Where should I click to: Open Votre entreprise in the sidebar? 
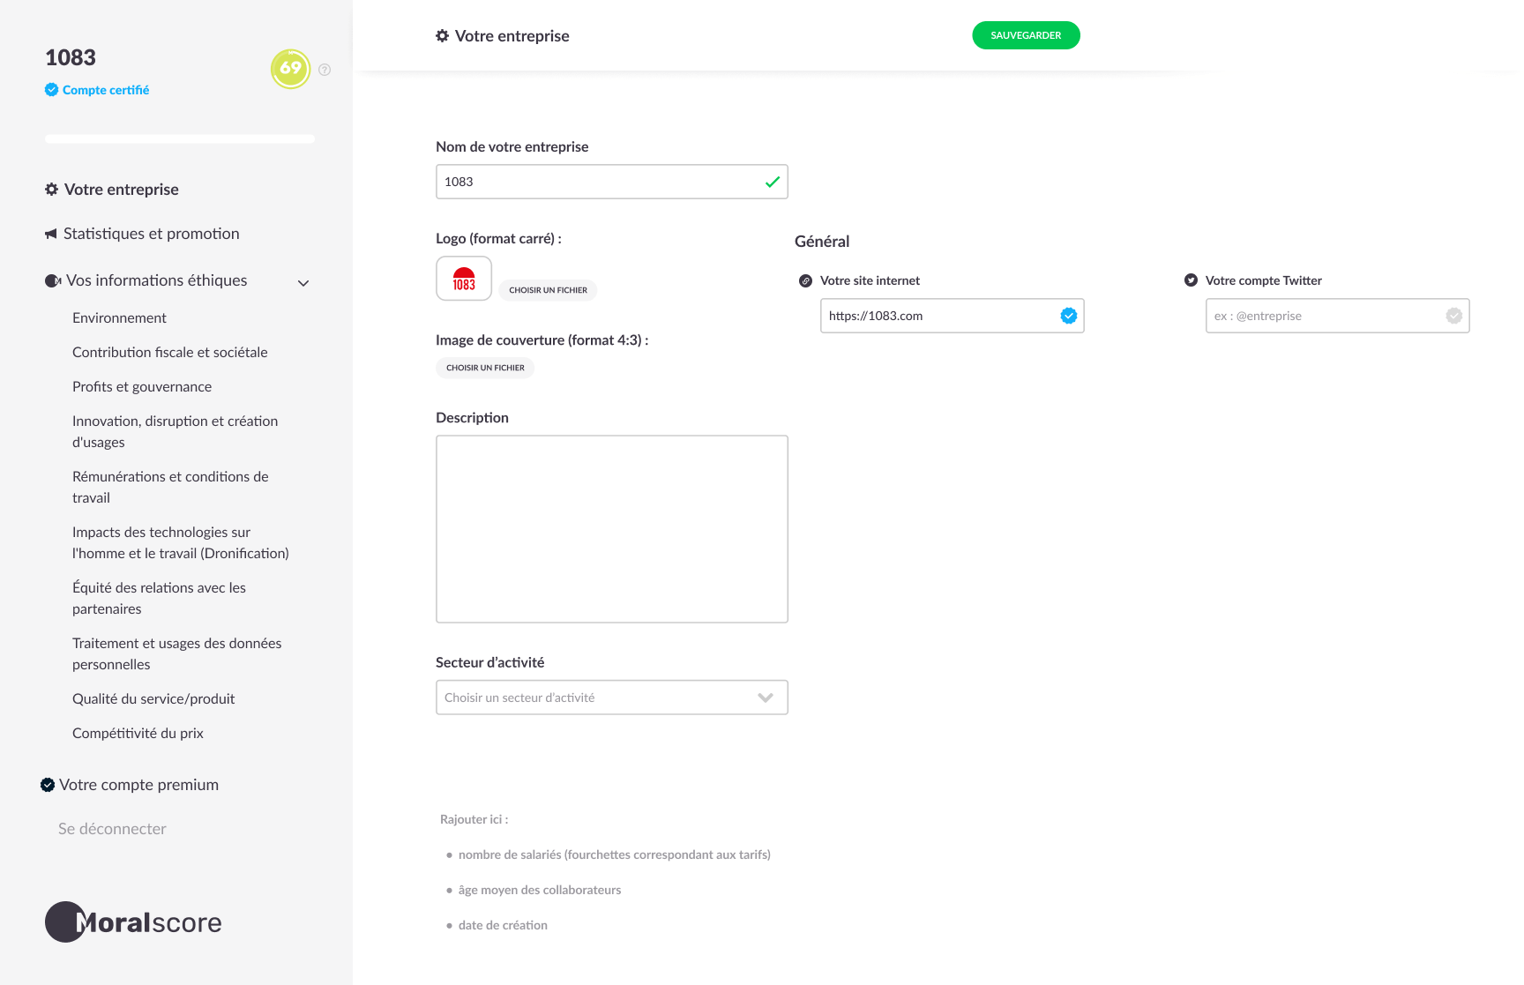(122, 190)
